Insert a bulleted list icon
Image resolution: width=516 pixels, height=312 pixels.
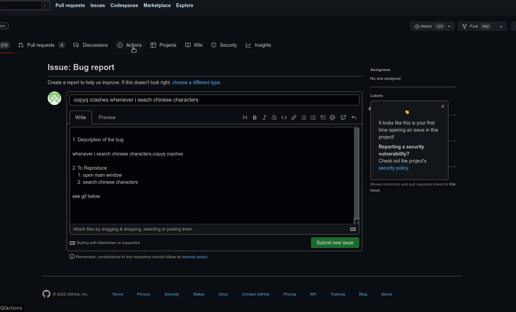304,117
